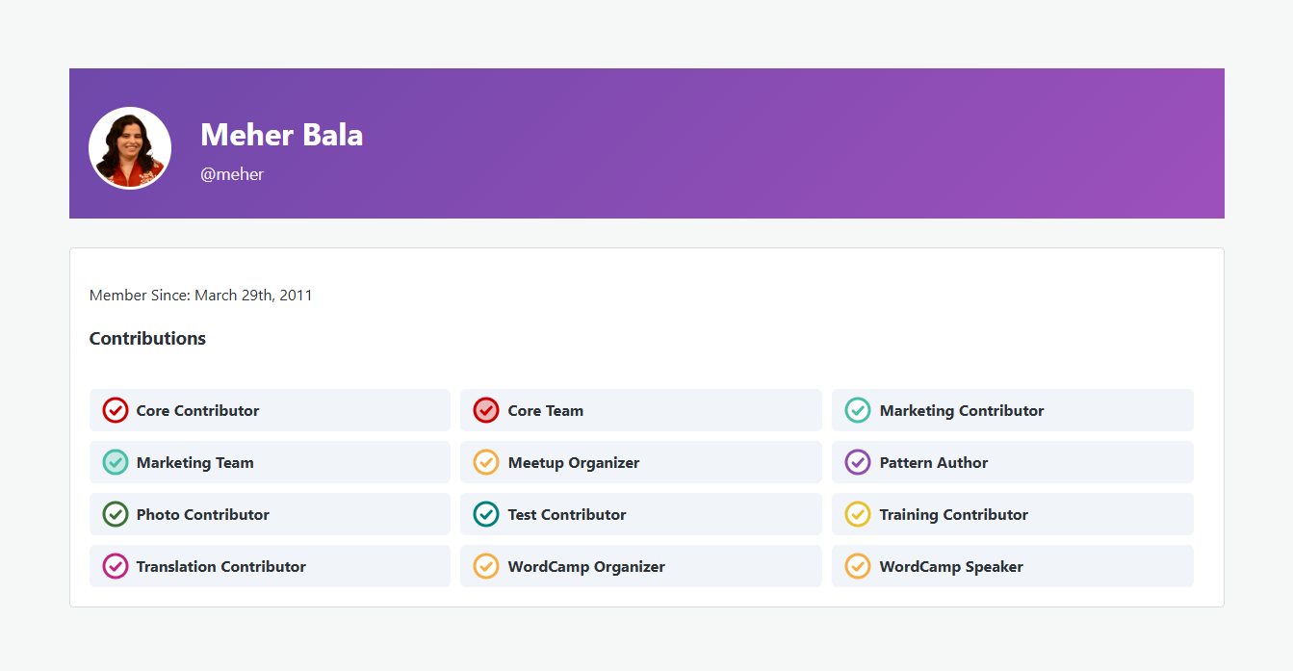
Task: Click the Marketing Contributor teal badge icon
Action: [858, 410]
